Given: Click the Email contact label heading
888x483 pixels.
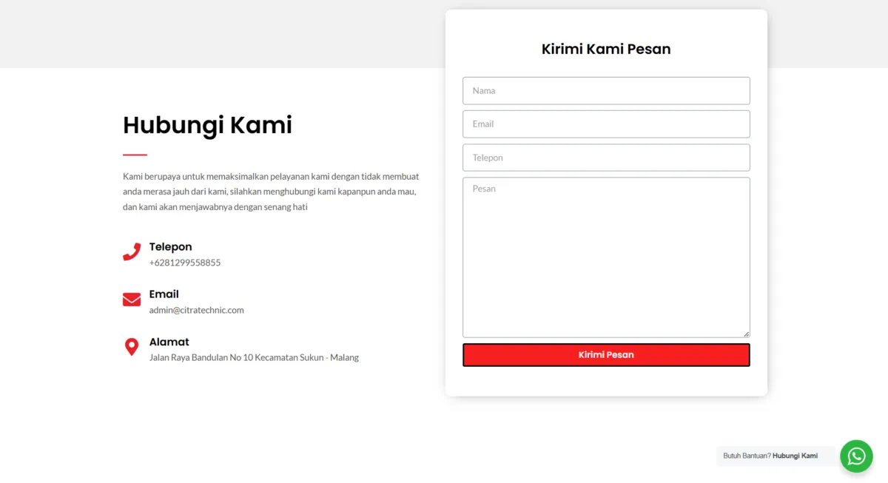Looking at the screenshot, I should [164, 294].
